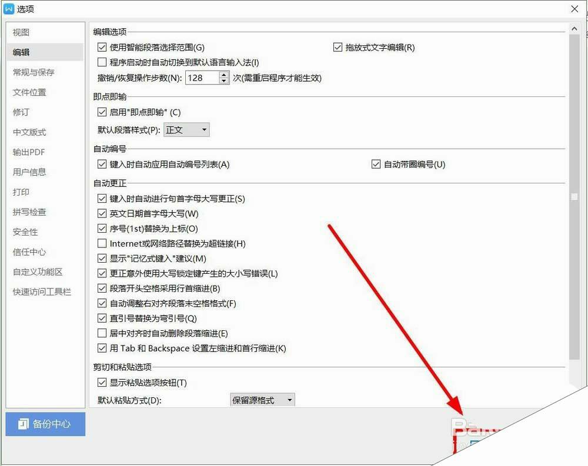Enable Internet或网络路径替换为超链接(H)
Image resolution: width=588 pixels, height=466 pixels.
102,243
